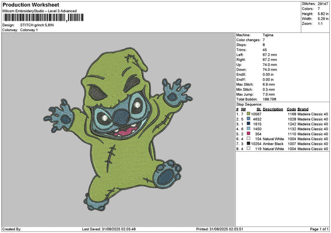
Task: Click the stitch count 1450 in row 4
Action: pyautogui.click(x=257, y=129)
